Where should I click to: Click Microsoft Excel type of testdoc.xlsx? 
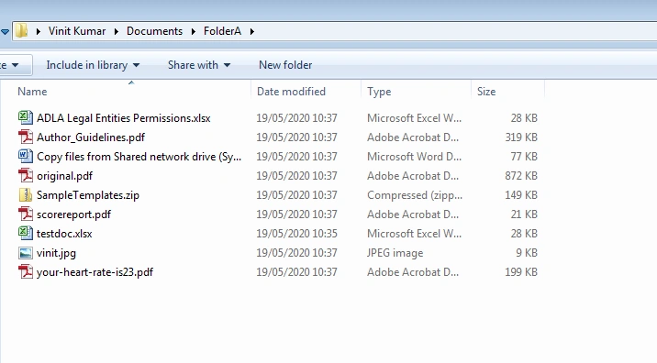pos(415,234)
